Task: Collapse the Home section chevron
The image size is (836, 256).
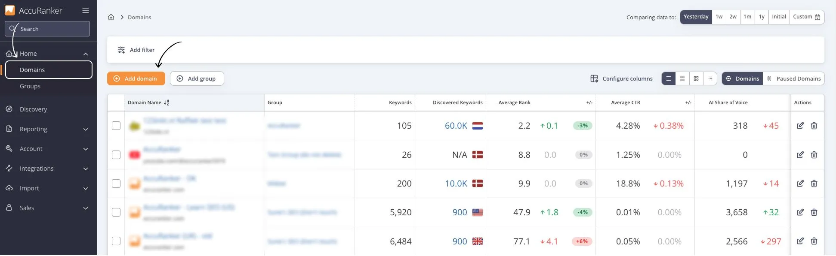Action: pyautogui.click(x=85, y=54)
